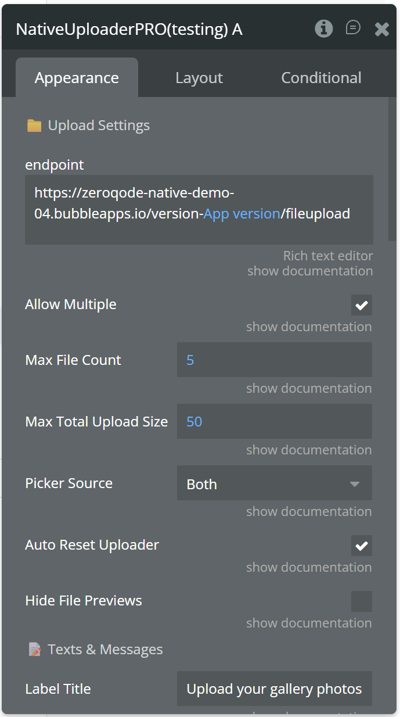
Task: Click the Picker Source dropdown arrow
Action: [x=355, y=484]
